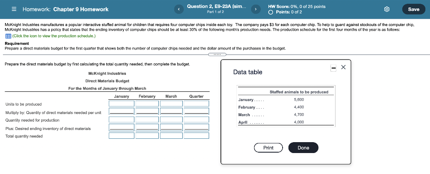
Task: Click the 'Units to be produced' row label
Action: click(24, 104)
